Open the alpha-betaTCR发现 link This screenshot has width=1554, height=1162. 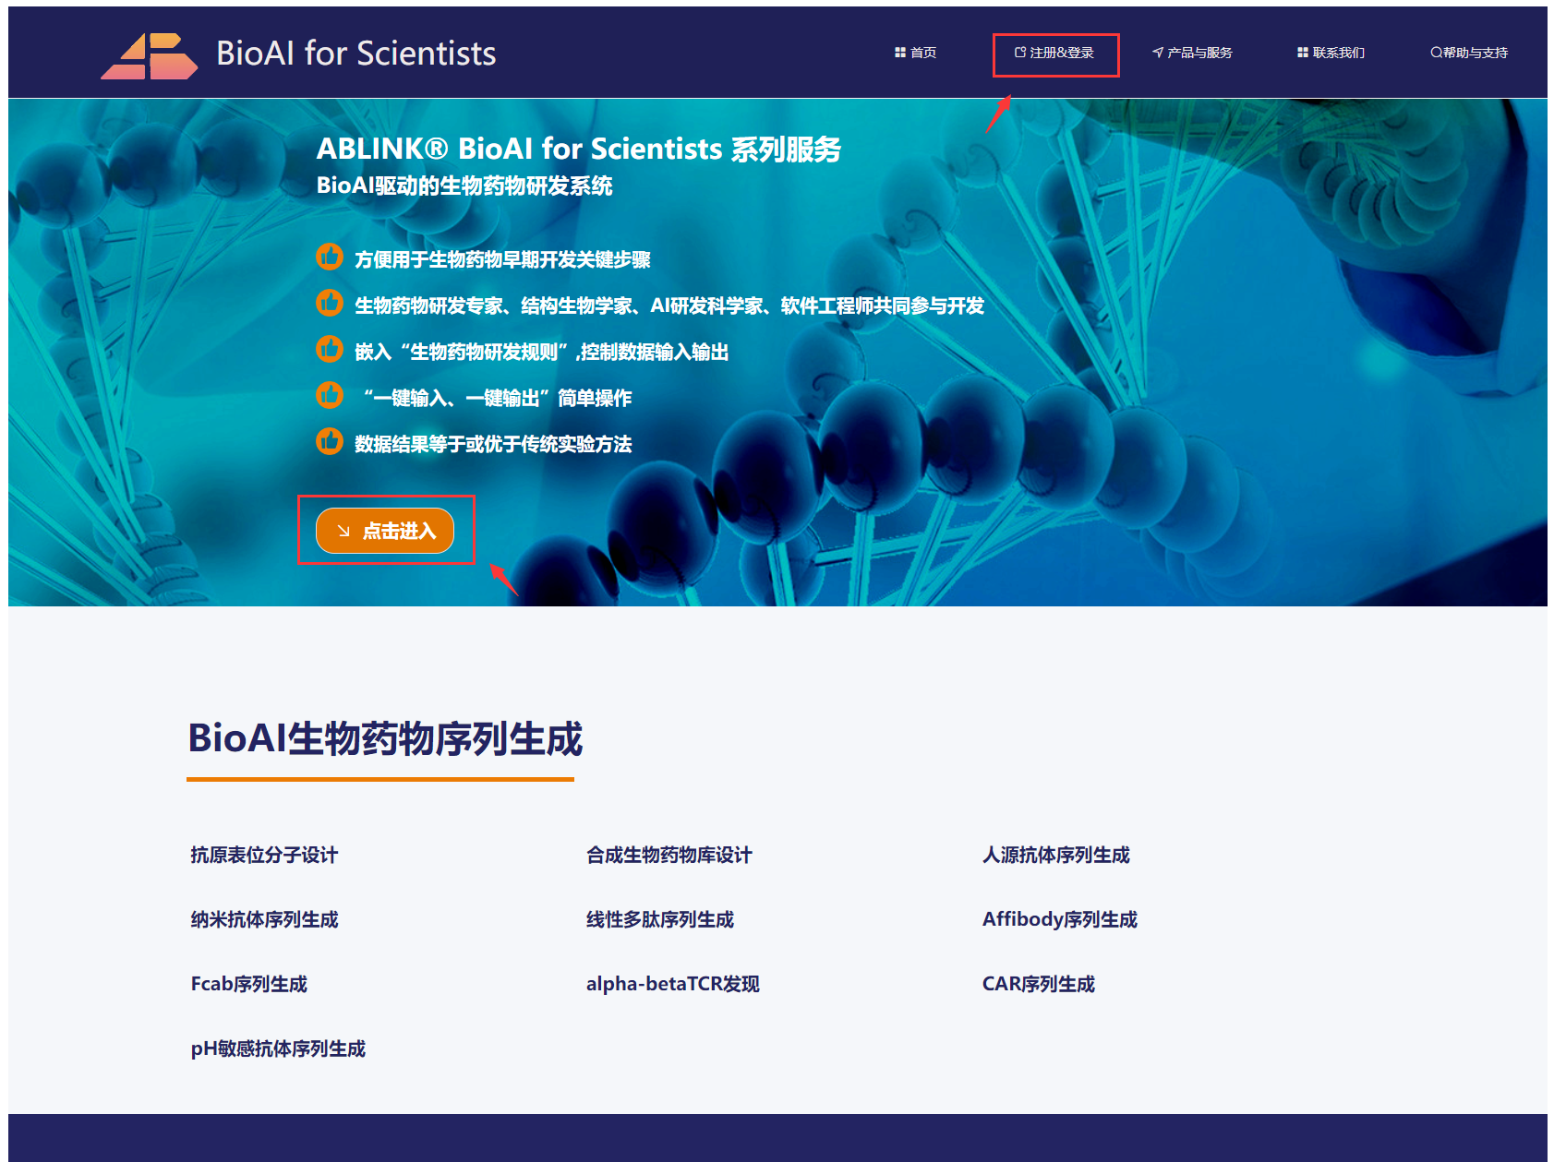tap(673, 984)
